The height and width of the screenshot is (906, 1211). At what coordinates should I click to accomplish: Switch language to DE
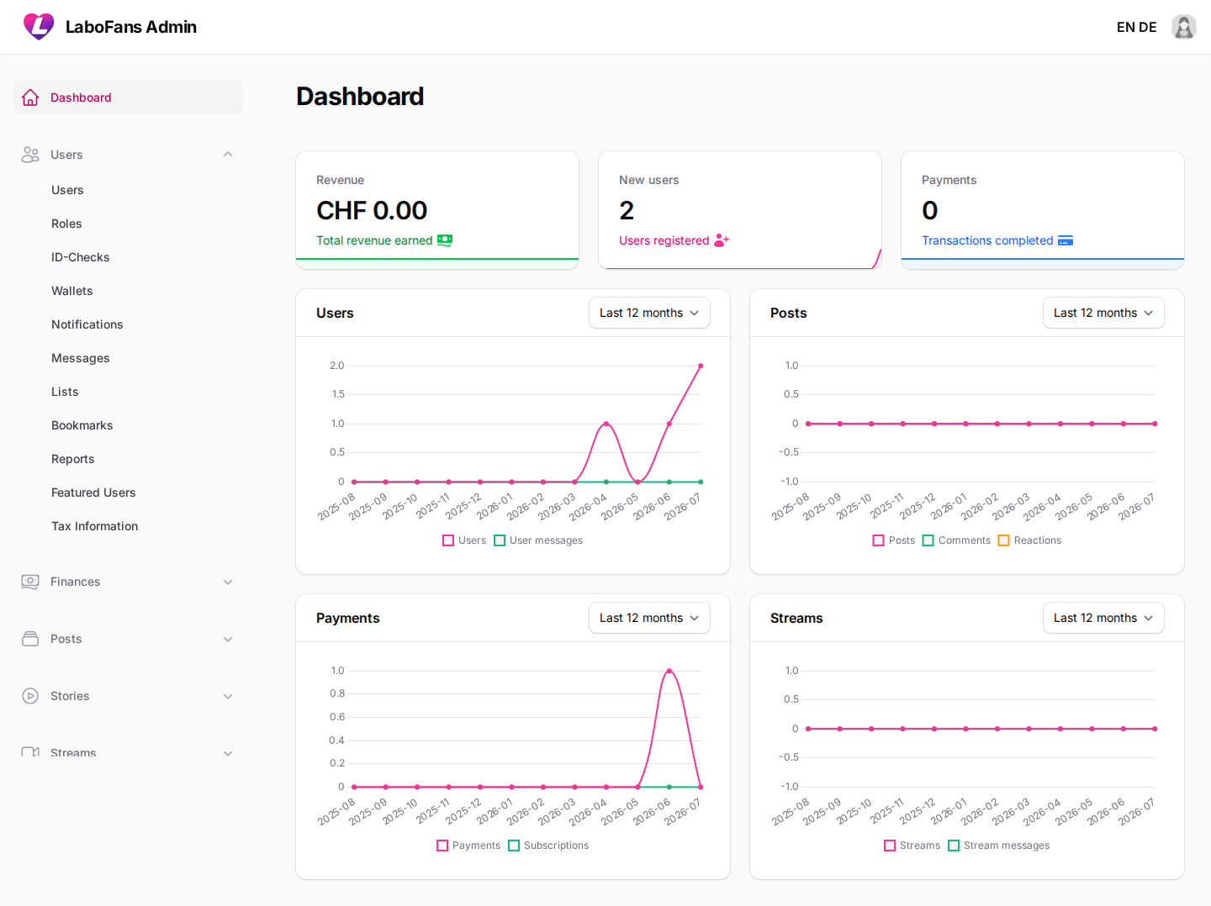(1148, 27)
